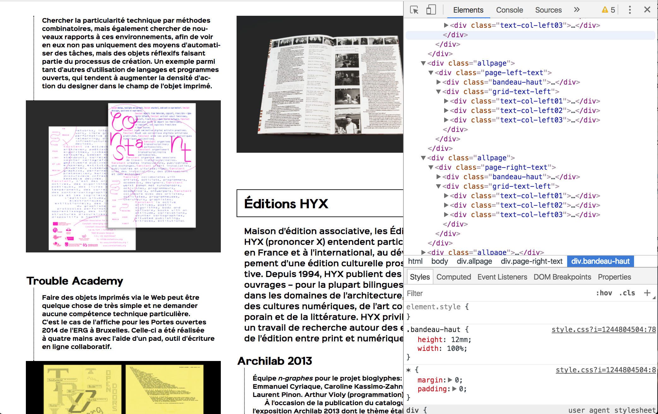This screenshot has width=658, height=414.
Task: Expand the margin shorthand property triangle
Action: [x=450, y=380]
